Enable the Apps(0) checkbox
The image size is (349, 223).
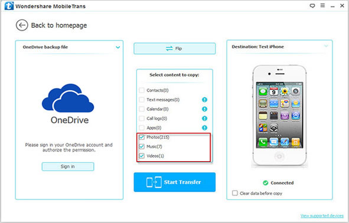click(x=142, y=127)
